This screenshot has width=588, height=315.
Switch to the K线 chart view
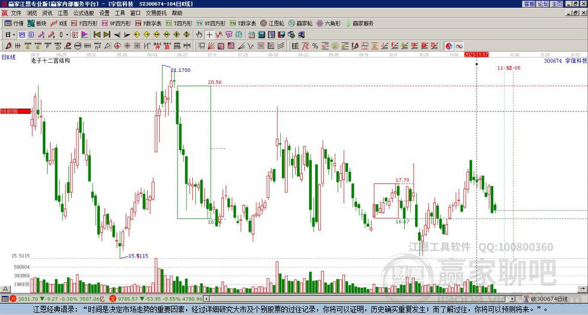point(59,23)
